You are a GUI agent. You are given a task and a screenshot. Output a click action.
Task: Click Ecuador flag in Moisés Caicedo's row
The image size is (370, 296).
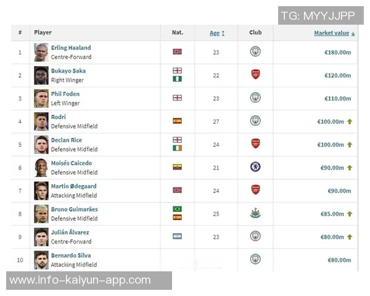tap(177, 167)
